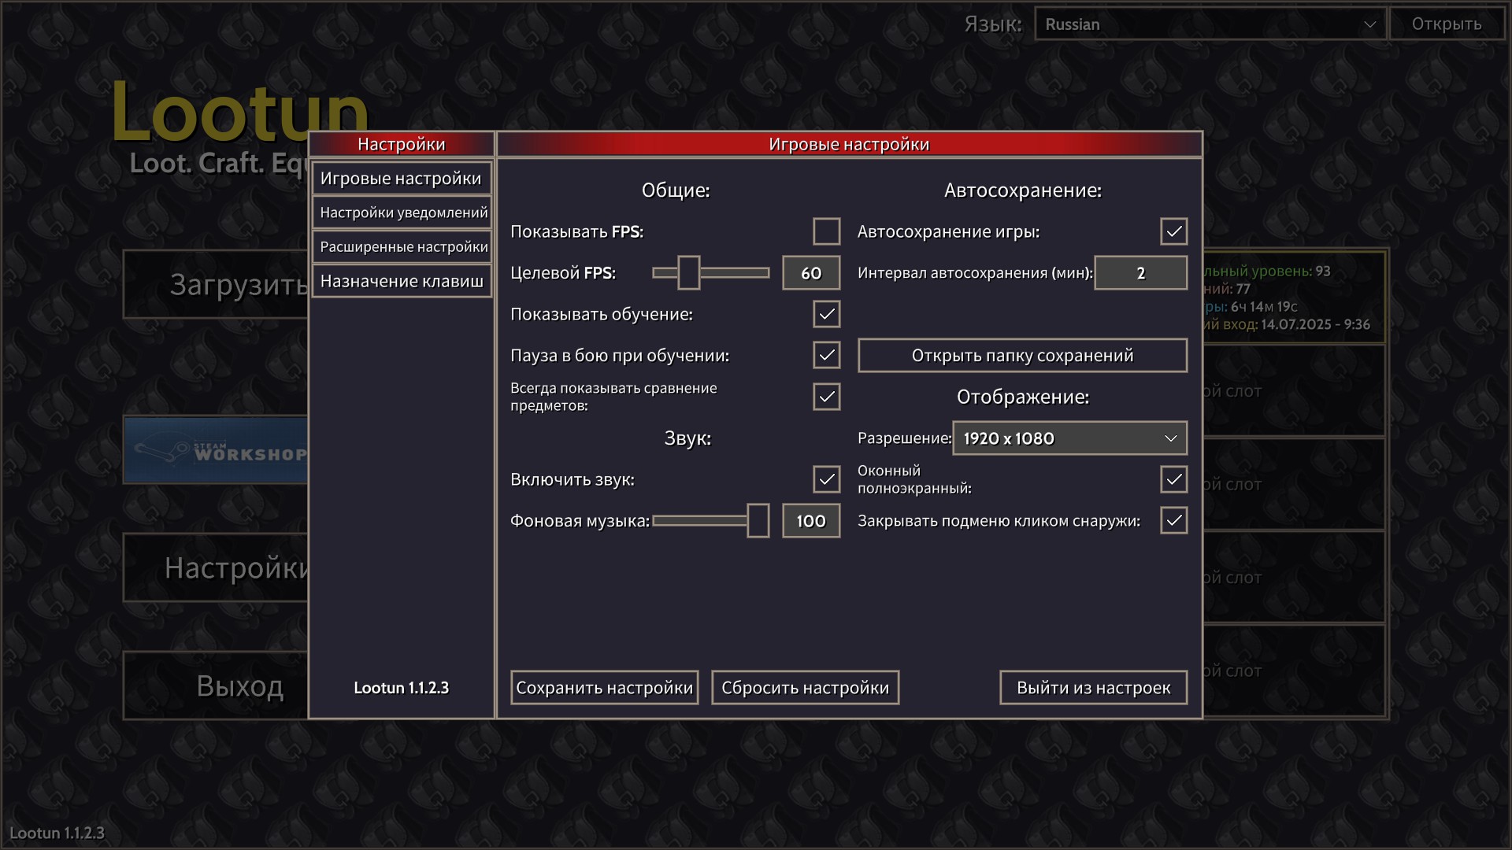Viewport: 1512px width, 850px height.
Task: Open Расширенные настройки tab
Action: (402, 247)
